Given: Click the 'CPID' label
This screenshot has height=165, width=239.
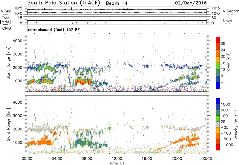Looking at the screenshot, I should click(7, 28).
